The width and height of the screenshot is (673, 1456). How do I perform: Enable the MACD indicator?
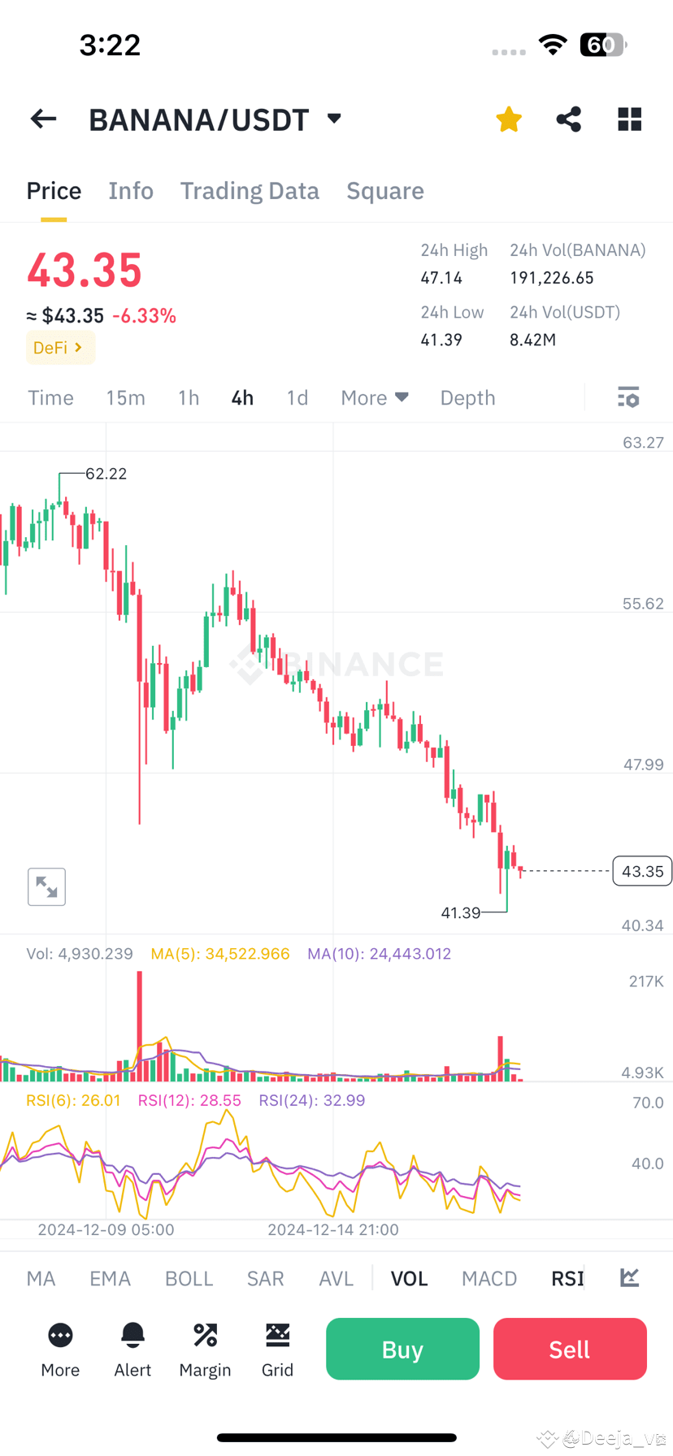pos(489,1278)
